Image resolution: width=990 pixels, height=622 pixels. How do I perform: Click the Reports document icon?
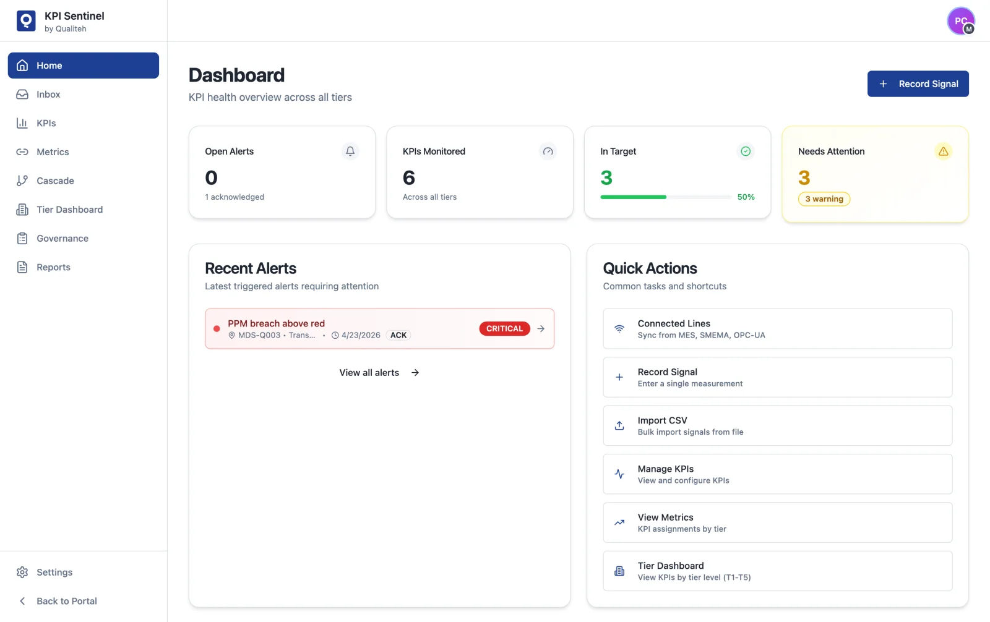(x=22, y=267)
